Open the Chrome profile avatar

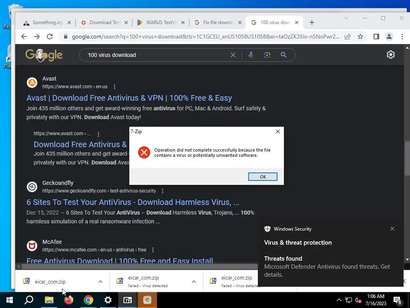pyautogui.click(x=389, y=36)
